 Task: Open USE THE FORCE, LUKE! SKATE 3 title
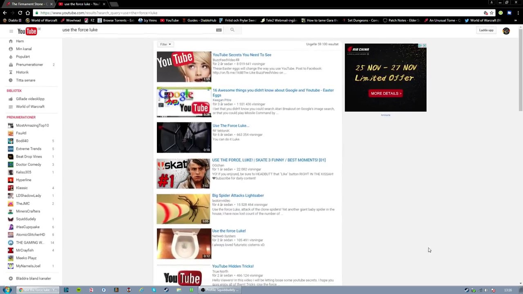[269, 160]
